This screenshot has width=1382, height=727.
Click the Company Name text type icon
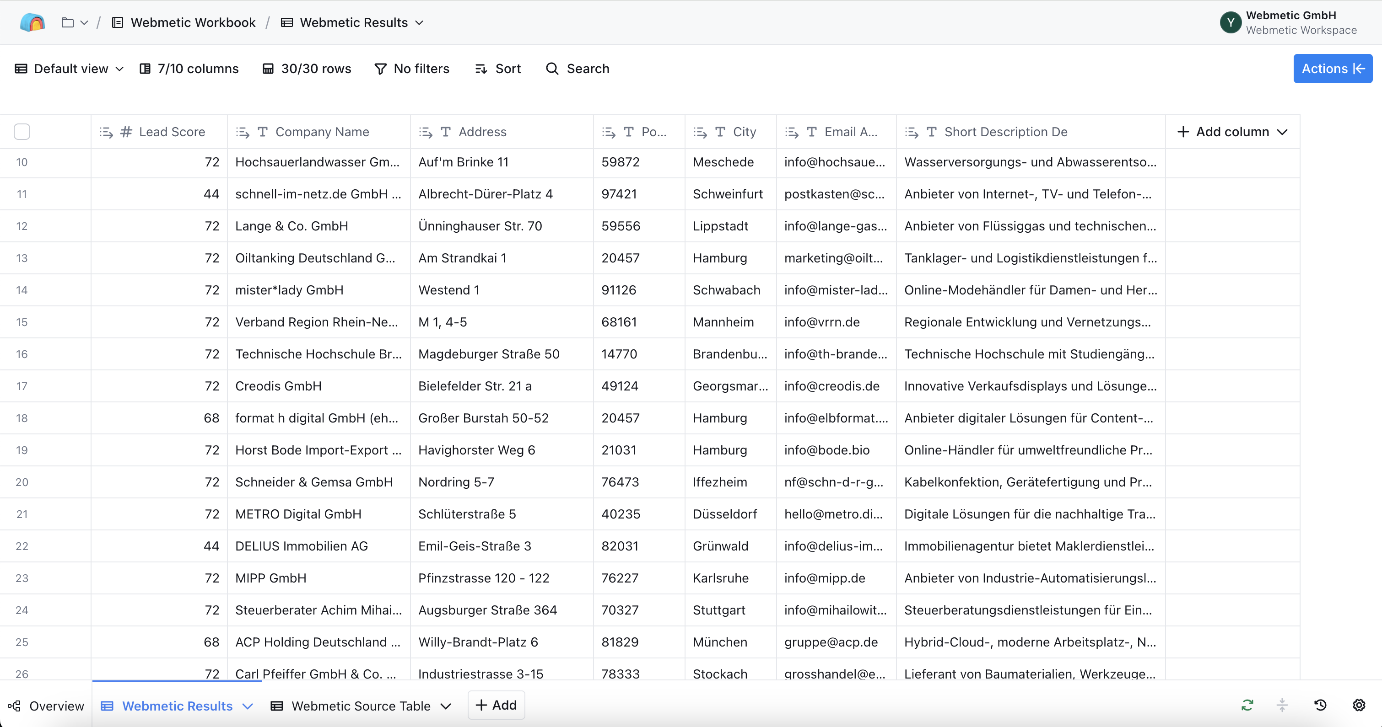[263, 132]
